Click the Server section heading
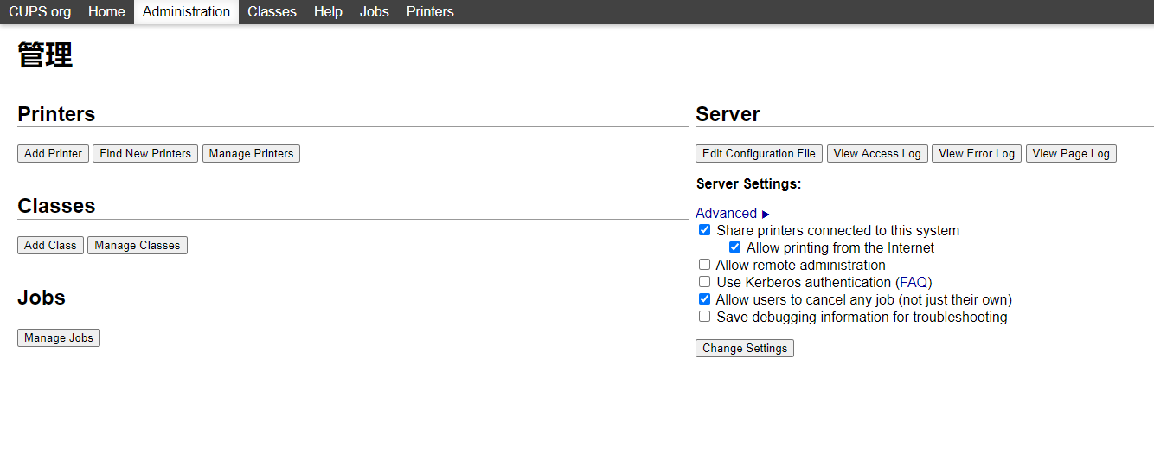The width and height of the screenshot is (1154, 449). [728, 114]
